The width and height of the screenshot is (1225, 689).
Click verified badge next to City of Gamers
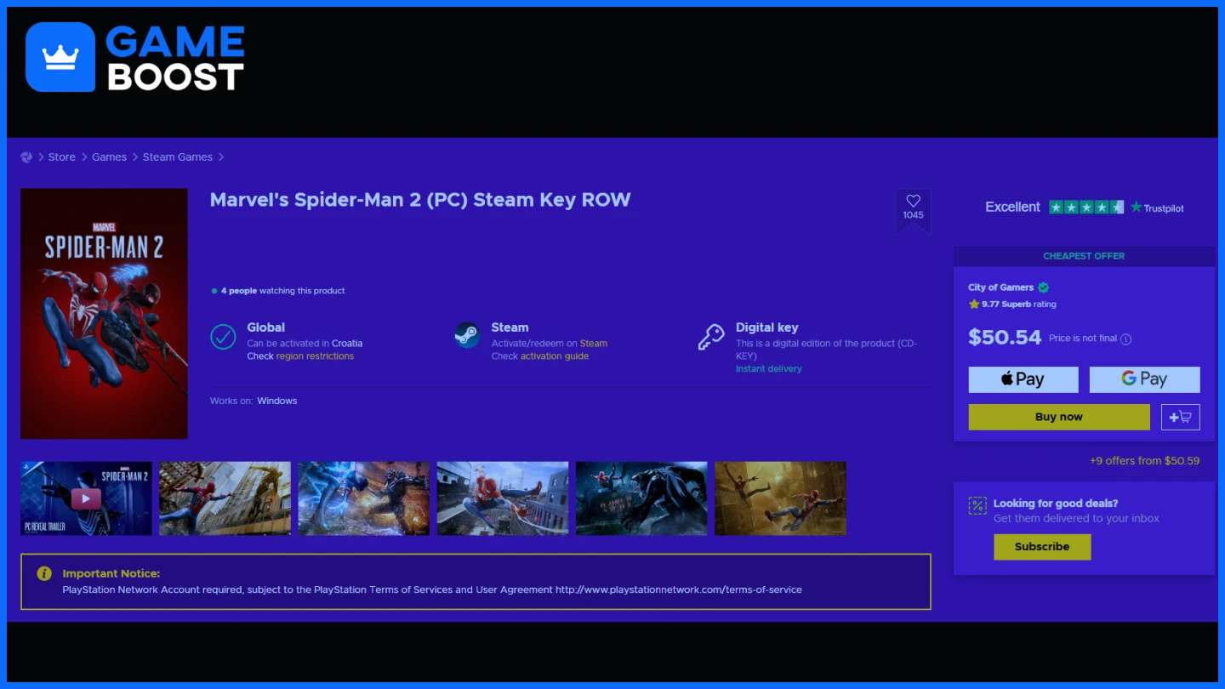(1044, 288)
